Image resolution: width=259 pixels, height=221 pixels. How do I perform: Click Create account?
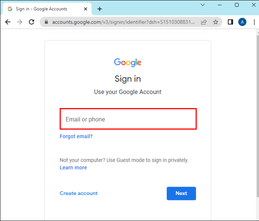coord(78,193)
